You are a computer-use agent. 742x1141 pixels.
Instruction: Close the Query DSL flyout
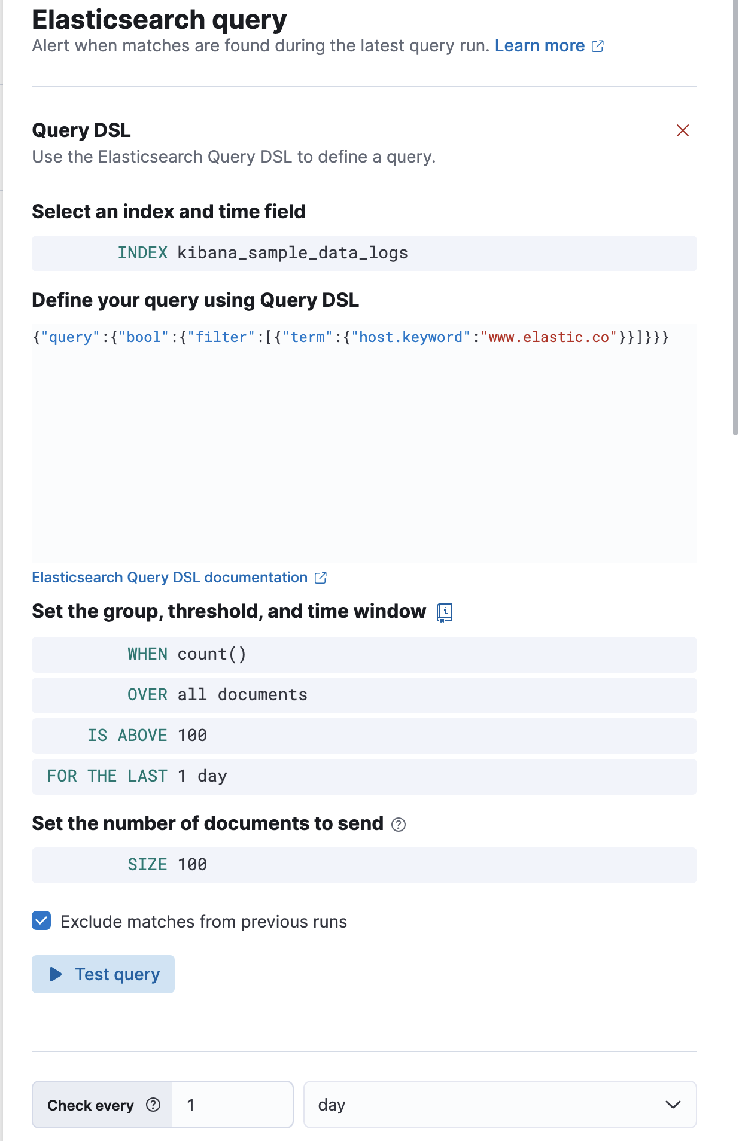click(x=683, y=130)
